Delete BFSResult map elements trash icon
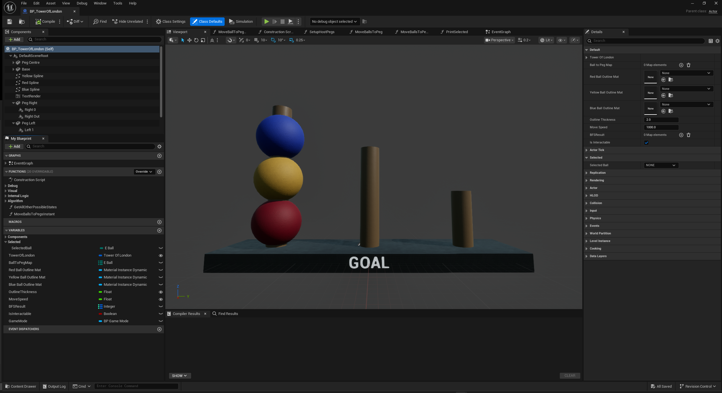722x393 pixels. 689,135
